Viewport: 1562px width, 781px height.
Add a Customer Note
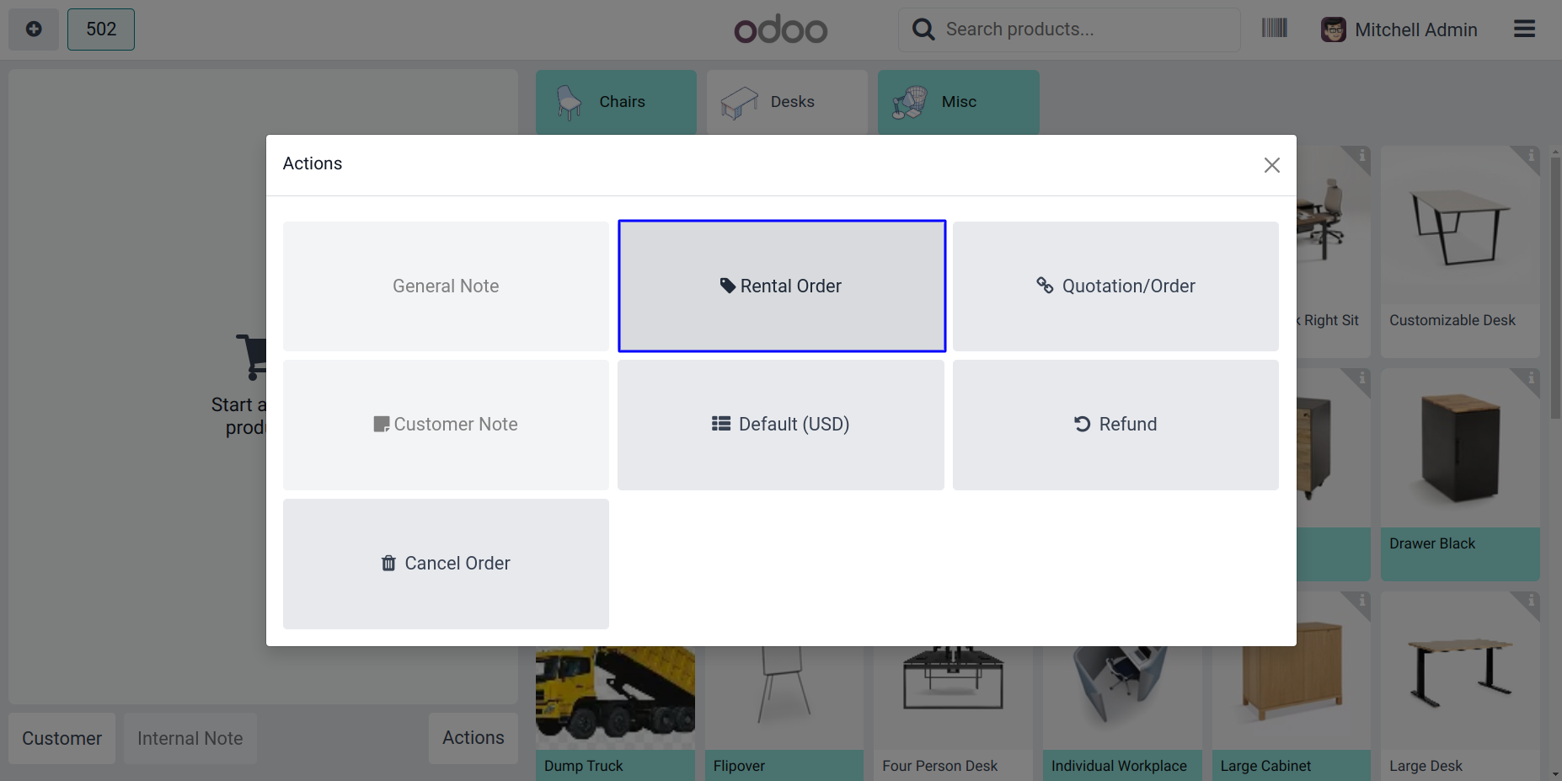tap(446, 425)
